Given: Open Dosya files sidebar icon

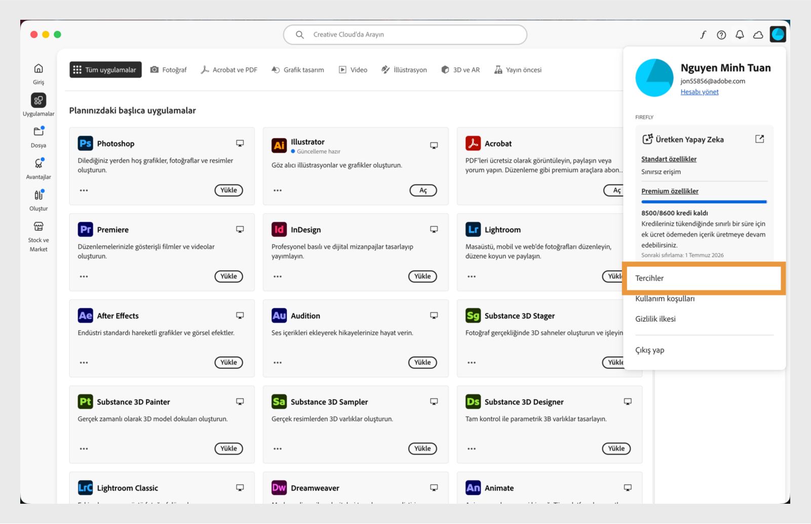Looking at the screenshot, I should (38, 132).
